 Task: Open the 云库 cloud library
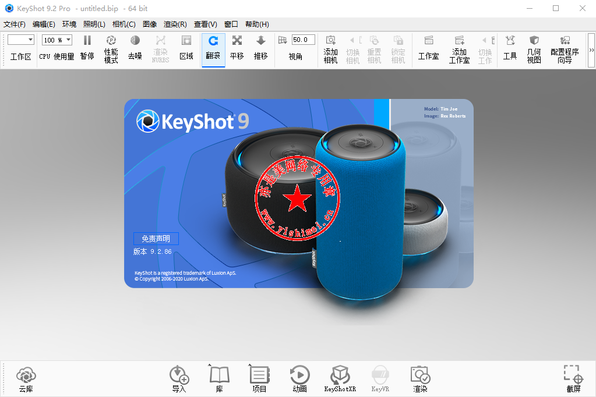click(x=26, y=379)
